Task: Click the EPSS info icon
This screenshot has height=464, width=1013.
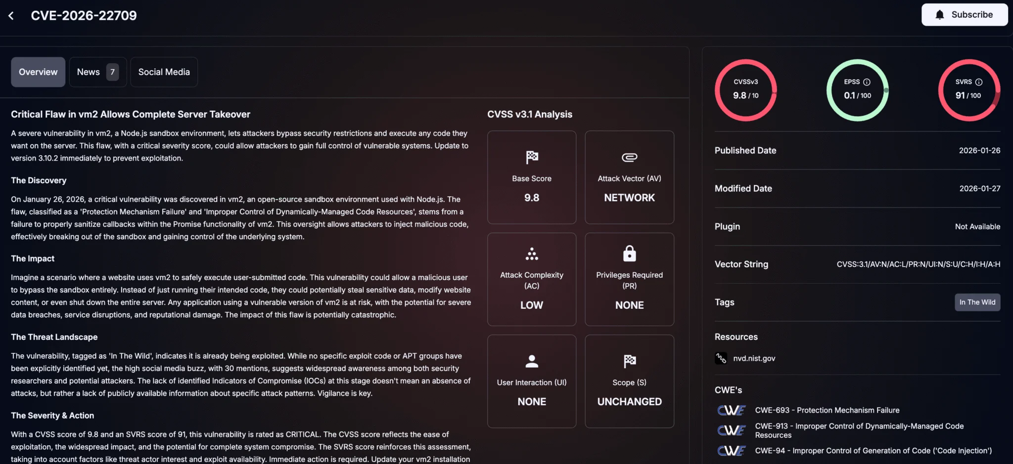Action: click(x=867, y=82)
